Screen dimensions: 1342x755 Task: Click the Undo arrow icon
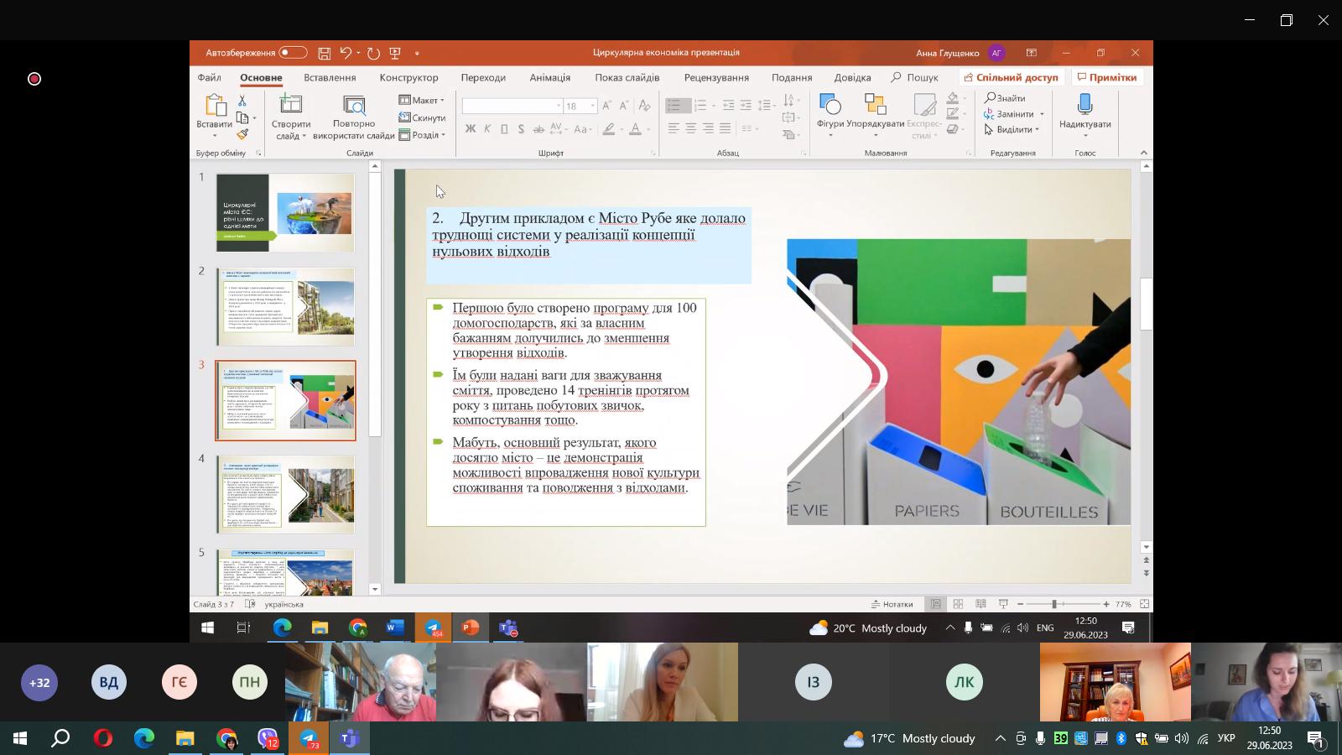pos(346,53)
